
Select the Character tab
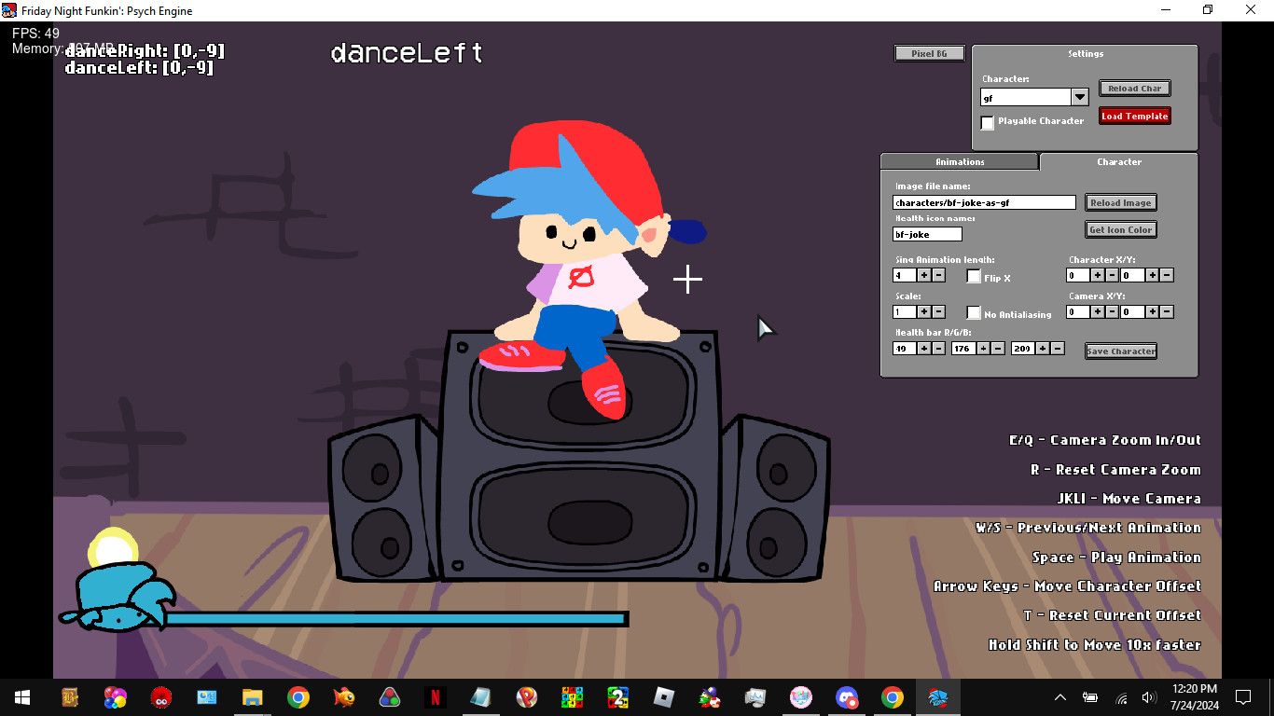point(1119,161)
